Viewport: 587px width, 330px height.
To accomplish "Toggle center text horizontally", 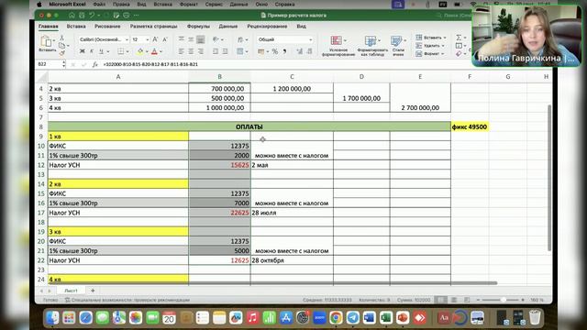I will [x=191, y=51].
